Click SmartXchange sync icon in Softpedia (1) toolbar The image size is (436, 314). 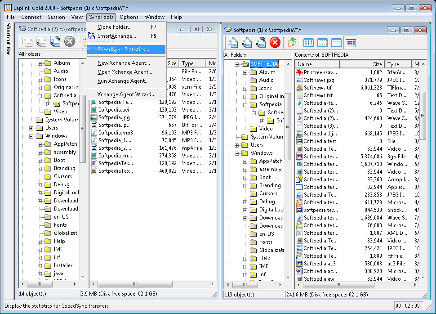click(x=261, y=43)
